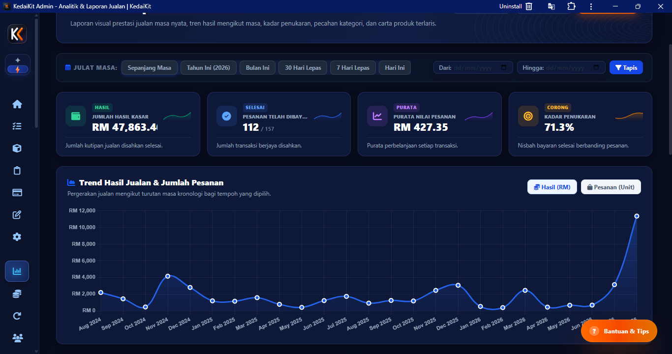Open the Bantuan & Tips help button

tap(619, 331)
